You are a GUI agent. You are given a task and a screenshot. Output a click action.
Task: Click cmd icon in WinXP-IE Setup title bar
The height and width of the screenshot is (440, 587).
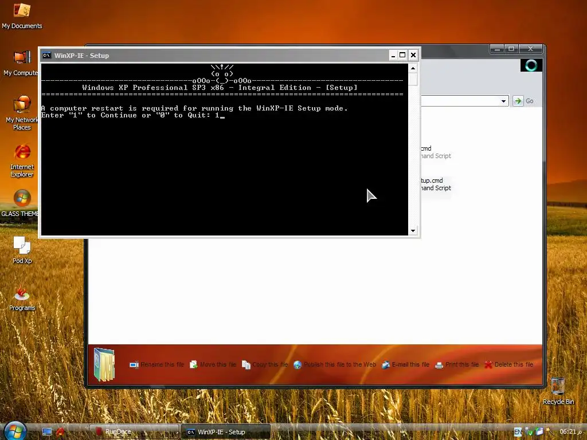pos(46,56)
